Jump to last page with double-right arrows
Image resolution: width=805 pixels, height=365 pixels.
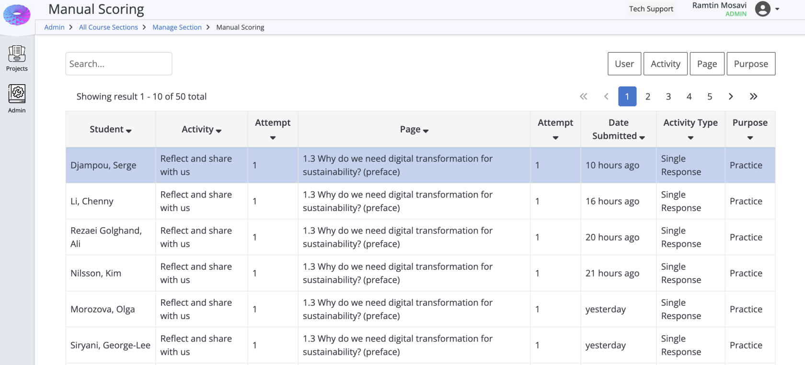tap(753, 97)
